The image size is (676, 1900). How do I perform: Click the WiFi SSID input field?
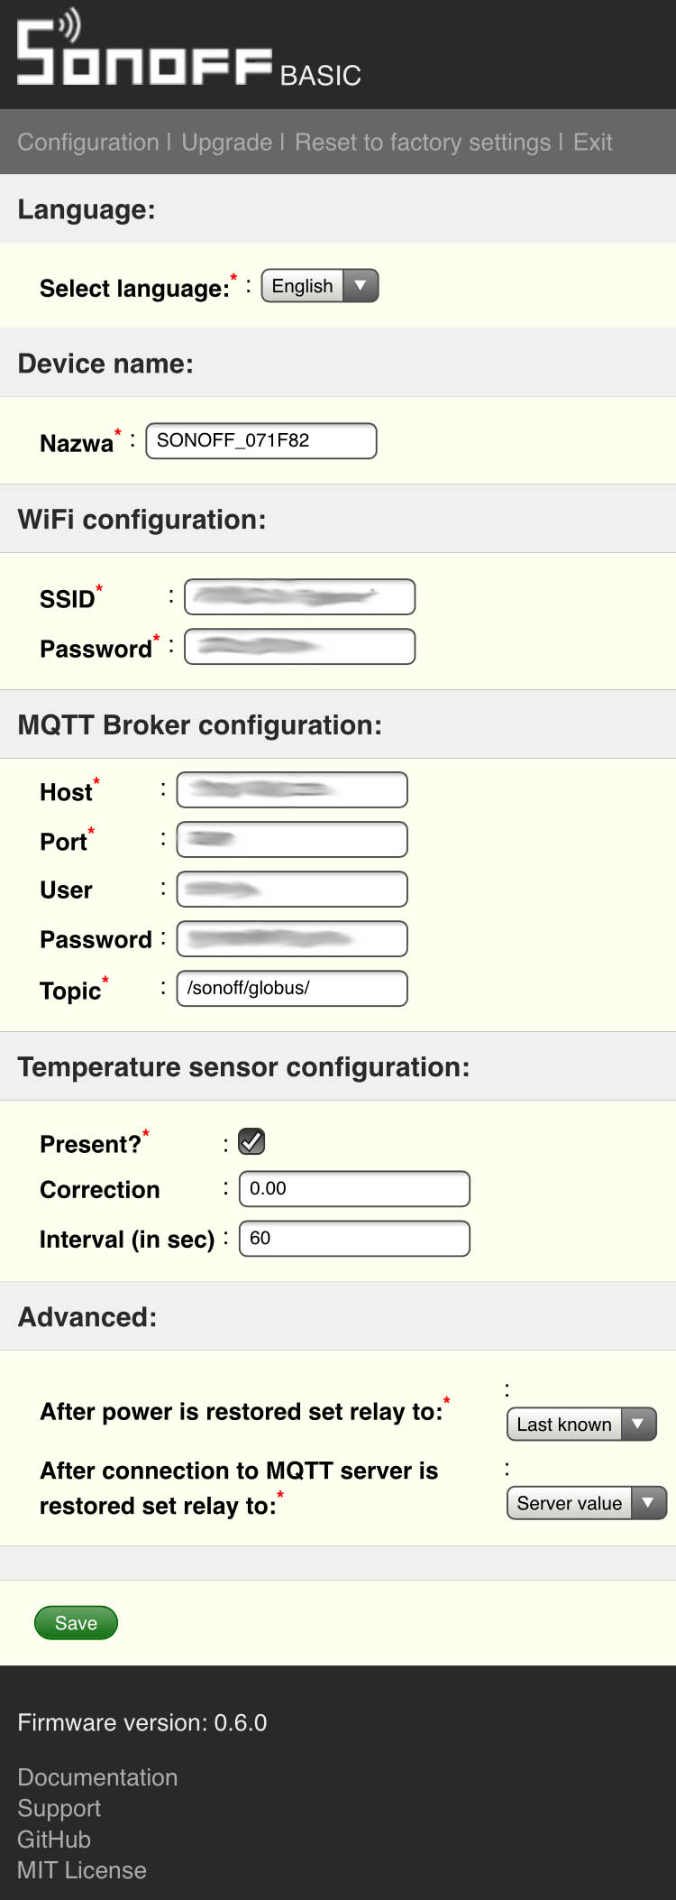299,597
